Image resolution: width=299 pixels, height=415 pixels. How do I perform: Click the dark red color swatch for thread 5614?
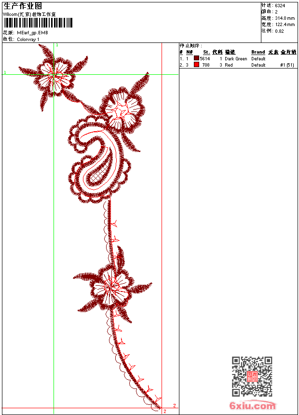click(196, 58)
